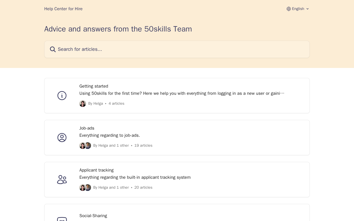This screenshot has width=354, height=221.
Task: Click the search magnifier icon
Action: 53,49
